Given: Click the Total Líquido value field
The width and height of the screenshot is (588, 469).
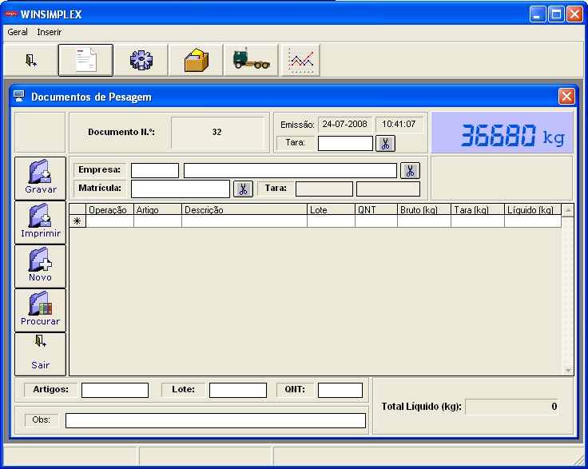Looking at the screenshot, I should [x=511, y=407].
